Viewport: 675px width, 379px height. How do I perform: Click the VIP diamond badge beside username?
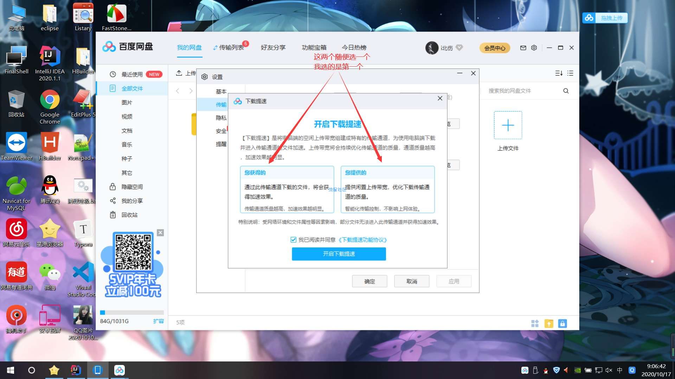coord(459,47)
